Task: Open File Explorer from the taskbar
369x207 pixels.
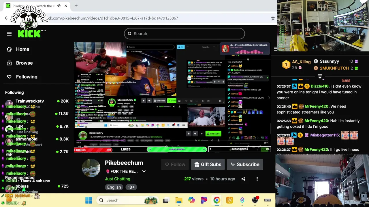Action: click(x=179, y=200)
